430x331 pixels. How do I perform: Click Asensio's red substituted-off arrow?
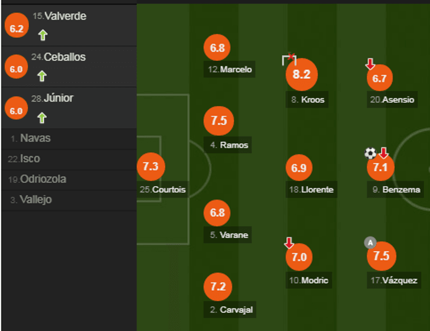coord(370,64)
